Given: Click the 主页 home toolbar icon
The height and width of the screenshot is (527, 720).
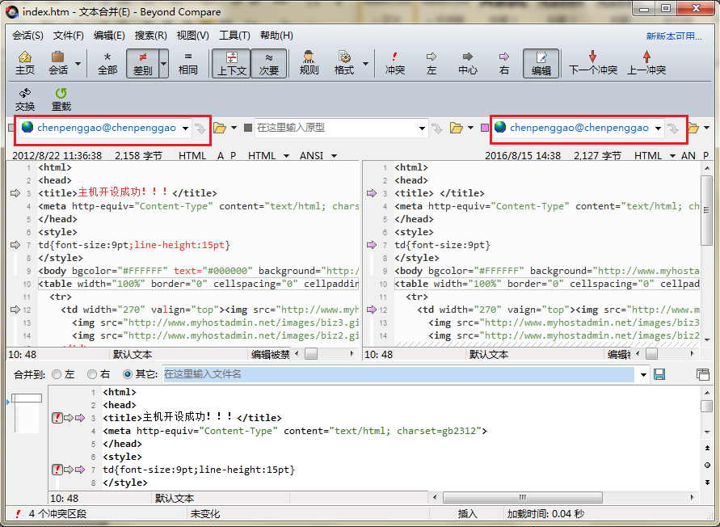Looking at the screenshot, I should coord(25,63).
